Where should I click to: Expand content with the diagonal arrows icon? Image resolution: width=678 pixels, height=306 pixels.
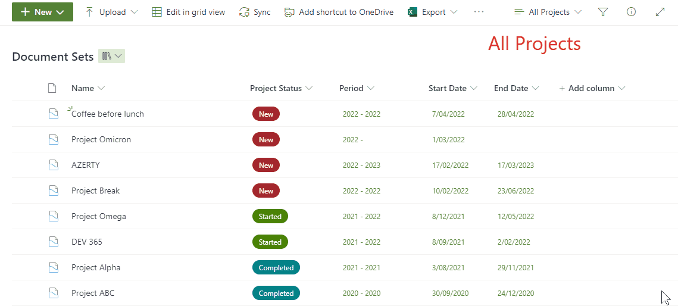tap(660, 12)
